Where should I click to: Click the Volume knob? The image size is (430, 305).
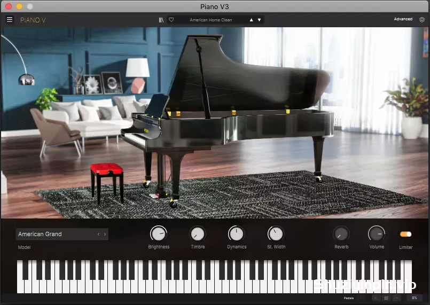pos(376,234)
